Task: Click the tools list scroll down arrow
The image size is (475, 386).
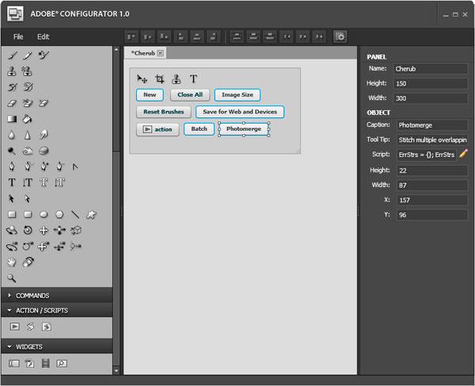Action: coord(116,370)
